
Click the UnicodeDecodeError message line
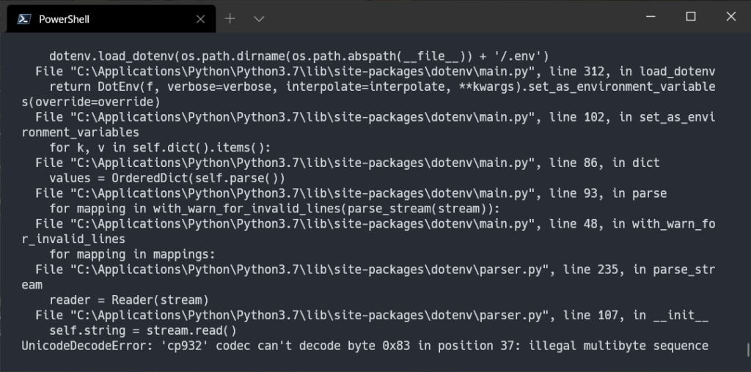click(365, 346)
